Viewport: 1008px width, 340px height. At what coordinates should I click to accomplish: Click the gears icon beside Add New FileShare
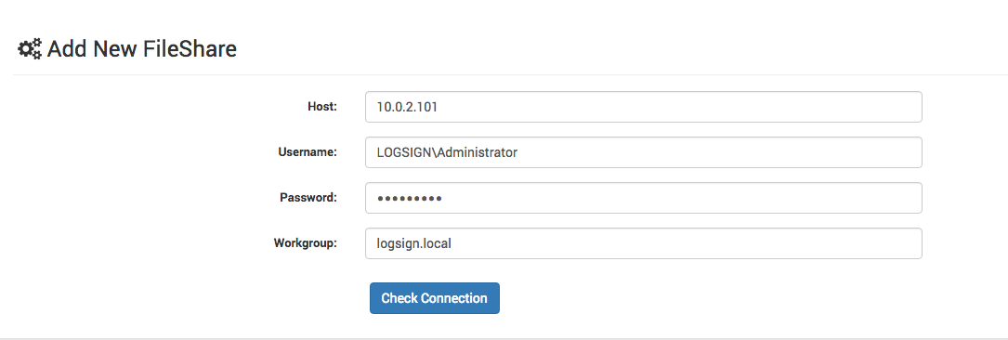pos(30,49)
